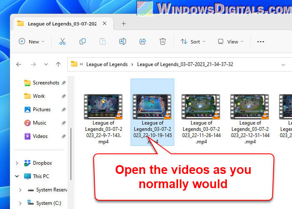This screenshot has width=292, height=209.
Task: Click the pin icon next to Videos
Action: point(64,136)
